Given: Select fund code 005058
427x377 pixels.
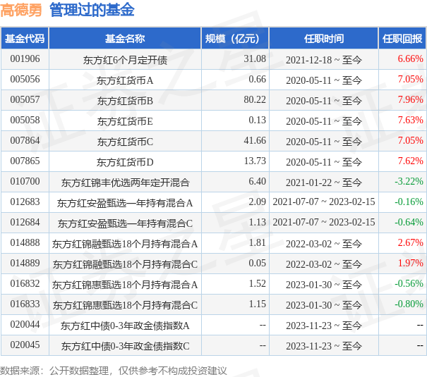Looking at the screenshot, I should coord(25,120).
